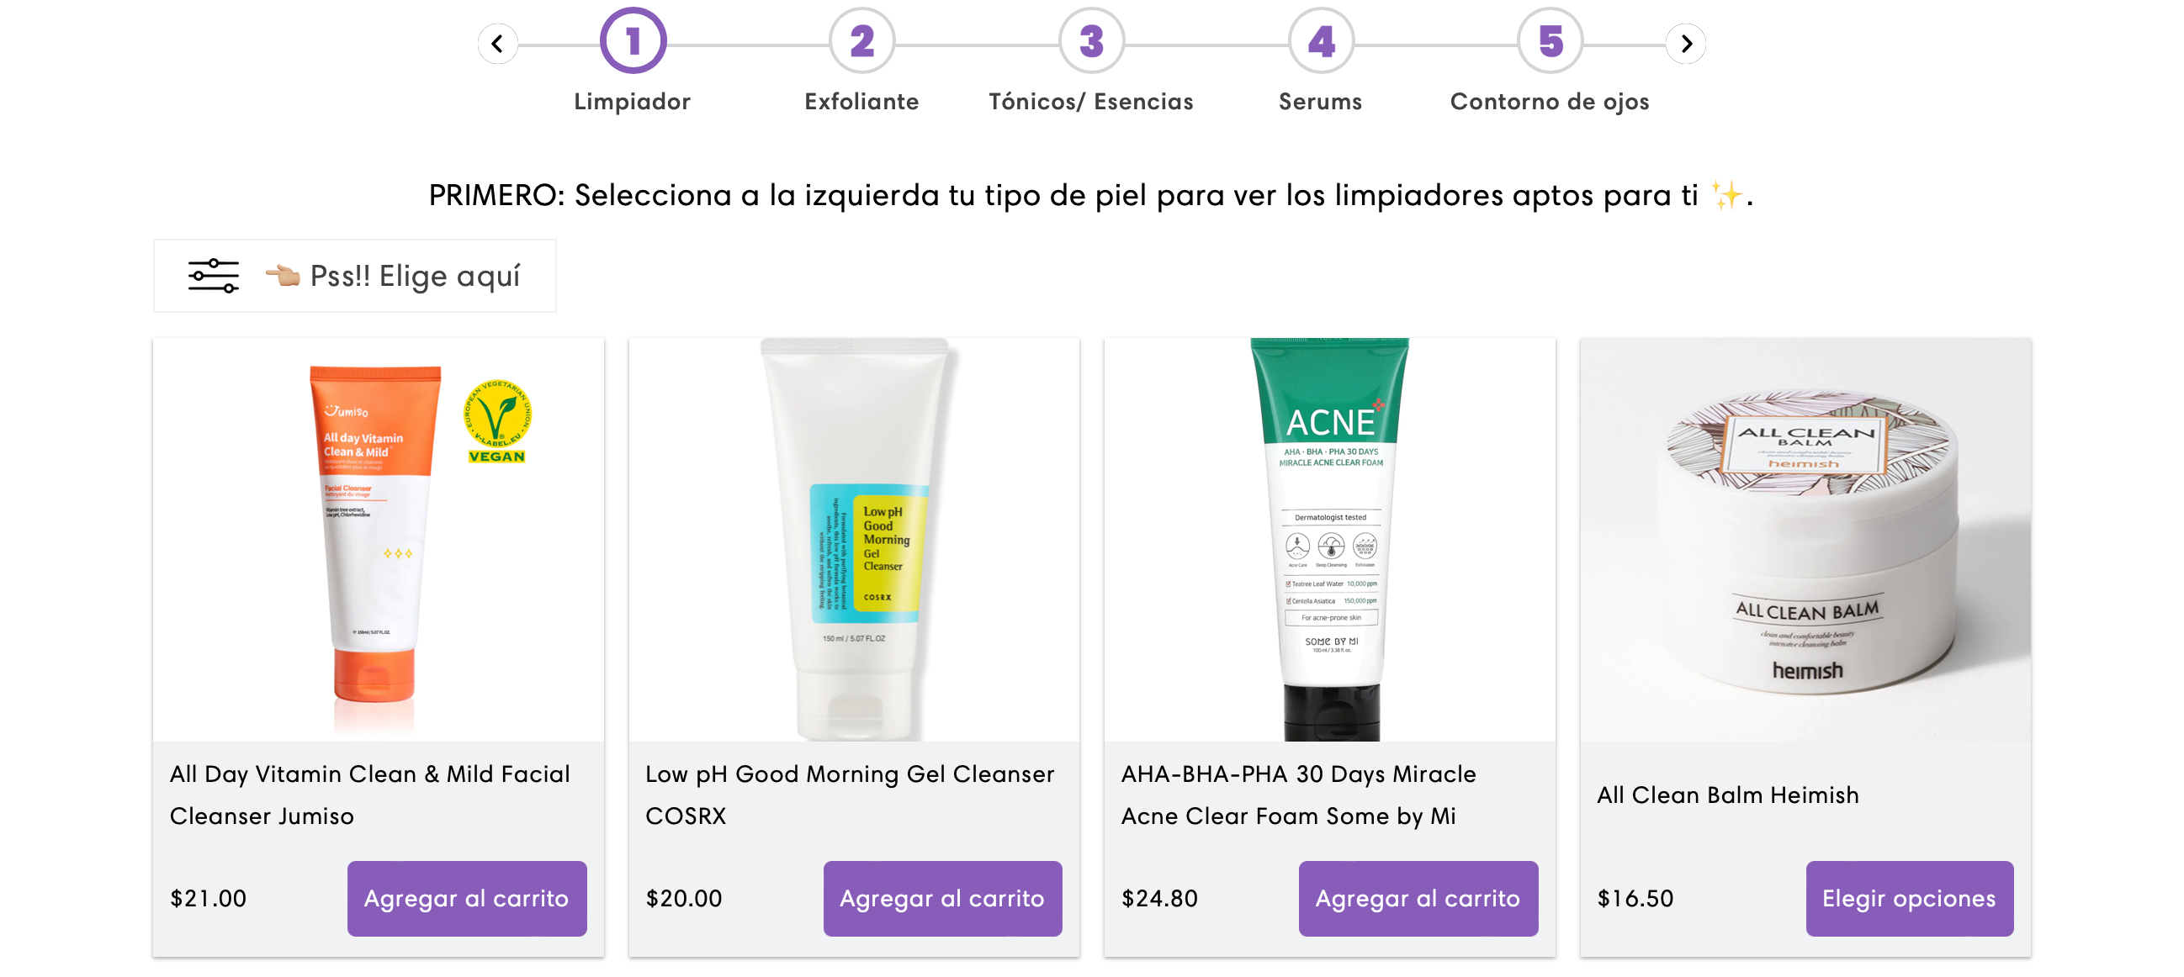Open step 5 Contorno de ojos circle

pyautogui.click(x=1550, y=40)
